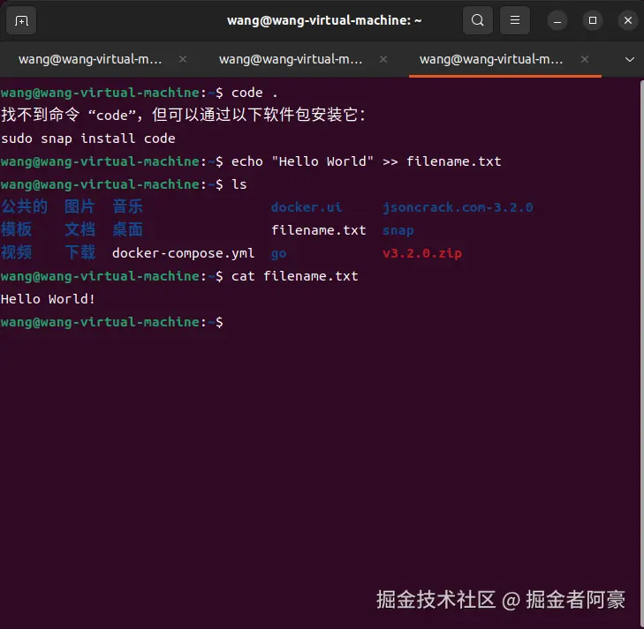Open the terminal search tool
This screenshot has width=644, height=629.
(x=477, y=20)
